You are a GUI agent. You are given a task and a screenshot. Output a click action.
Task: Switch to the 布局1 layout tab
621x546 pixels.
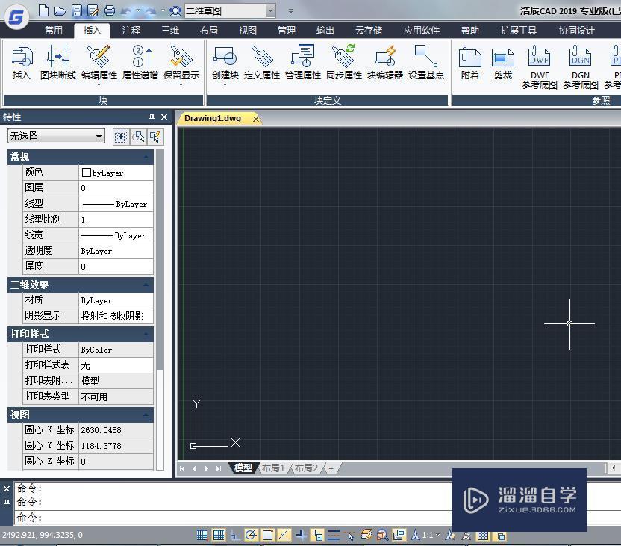click(273, 468)
